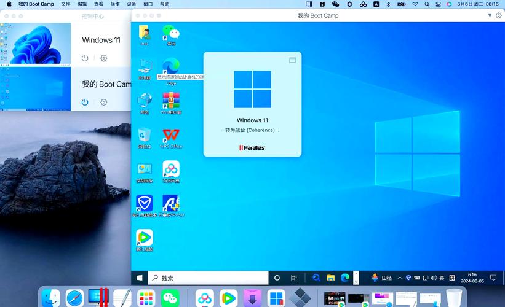Screen dimensions: 505x307
Task: Open the gear icon in Boot Camp window title bar
Action: (499, 15)
